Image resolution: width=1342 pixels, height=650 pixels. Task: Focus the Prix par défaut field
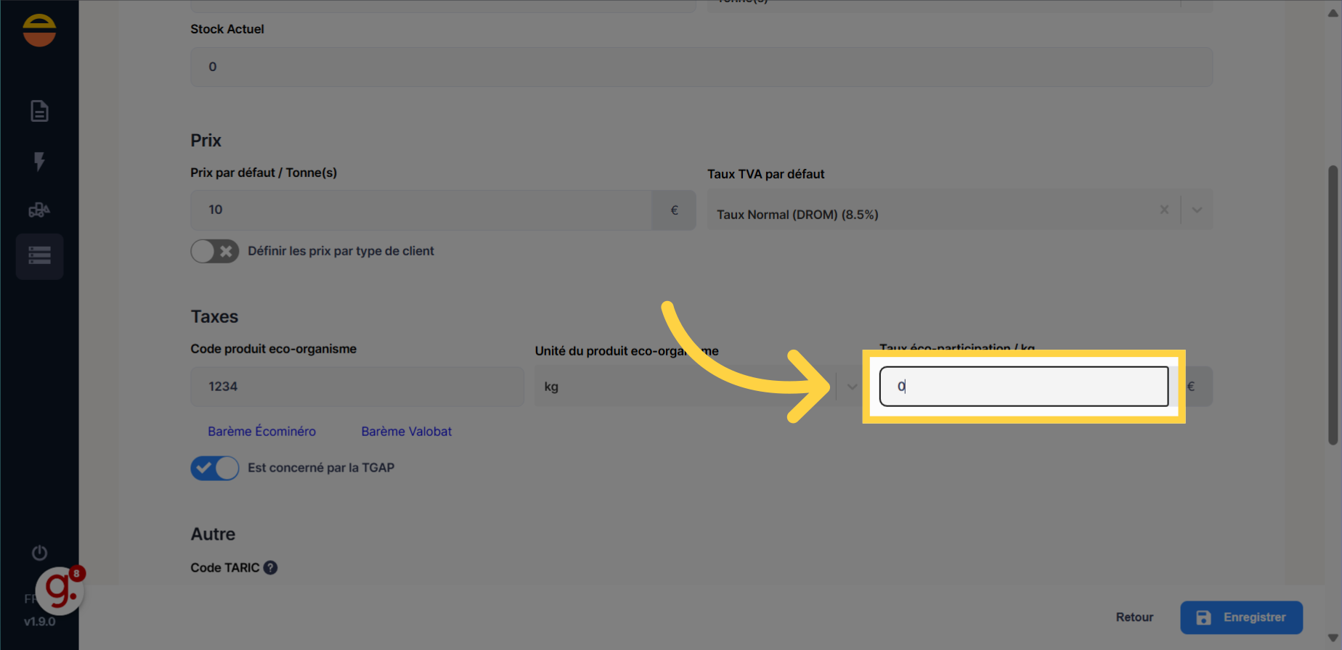[x=421, y=210]
